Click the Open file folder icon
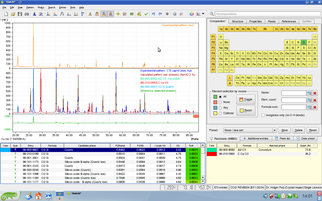This screenshot has height=201, width=322. 13,14
